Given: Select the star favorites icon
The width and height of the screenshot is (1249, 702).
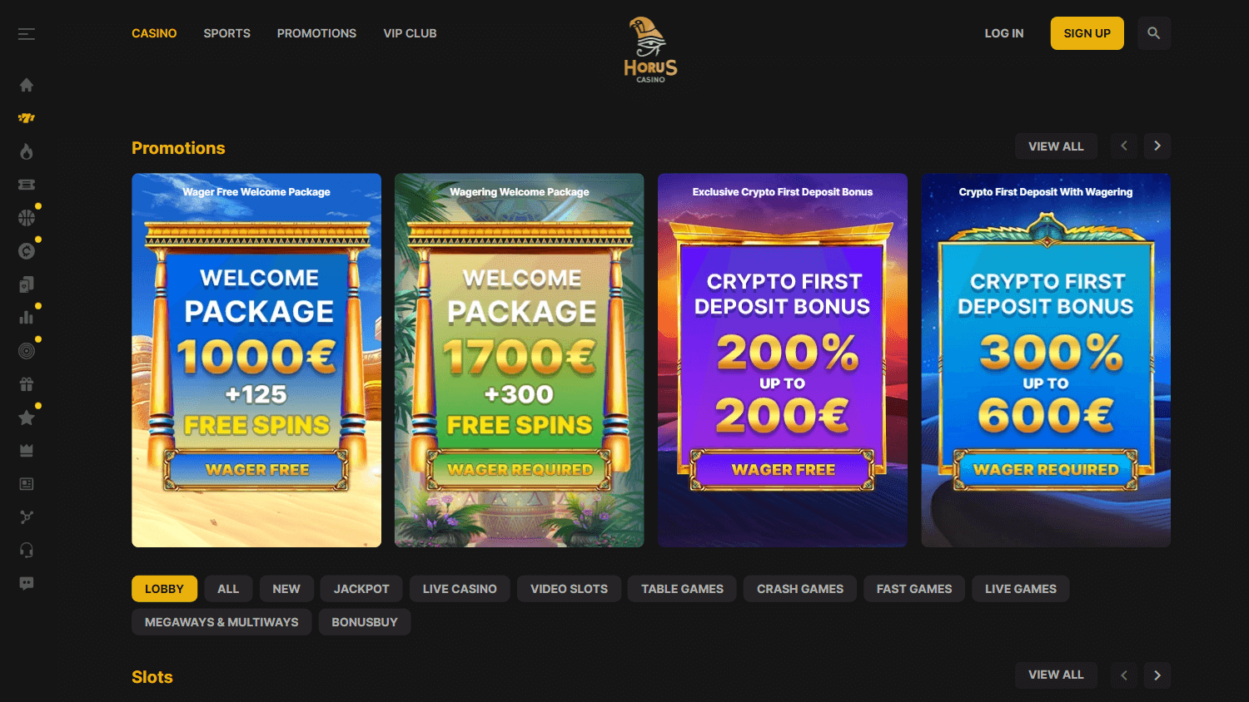Looking at the screenshot, I should 27,418.
